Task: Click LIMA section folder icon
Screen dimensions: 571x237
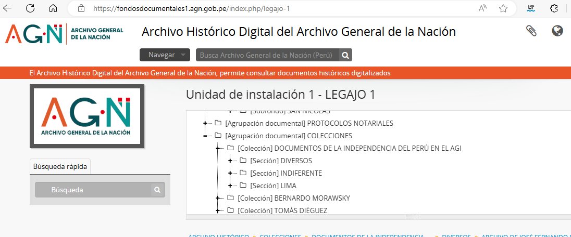Action: [243, 186]
